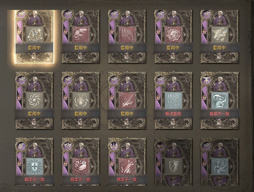254x192 pixels.
Task: Select the dim grey shield skill card
Action: click(173, 162)
